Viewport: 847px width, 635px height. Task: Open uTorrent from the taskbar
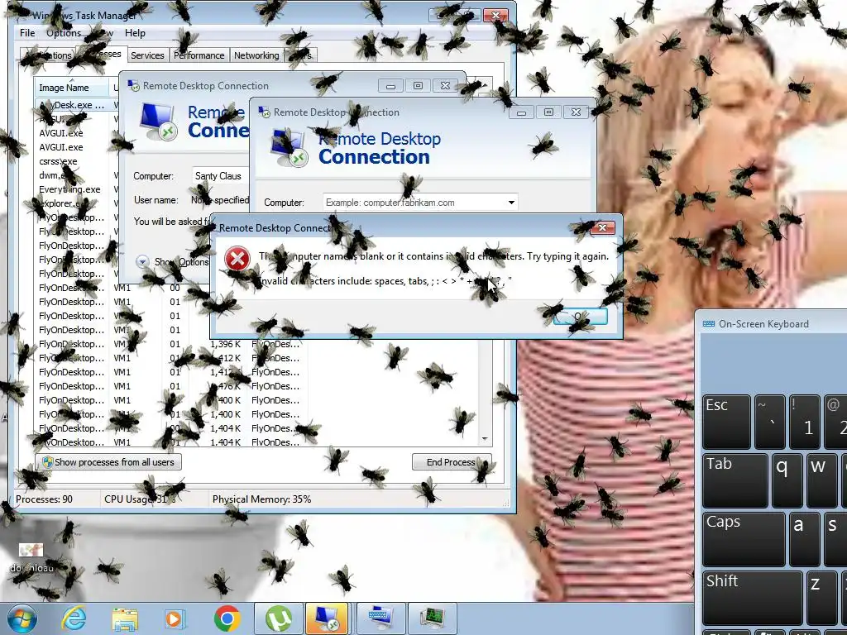point(278,618)
